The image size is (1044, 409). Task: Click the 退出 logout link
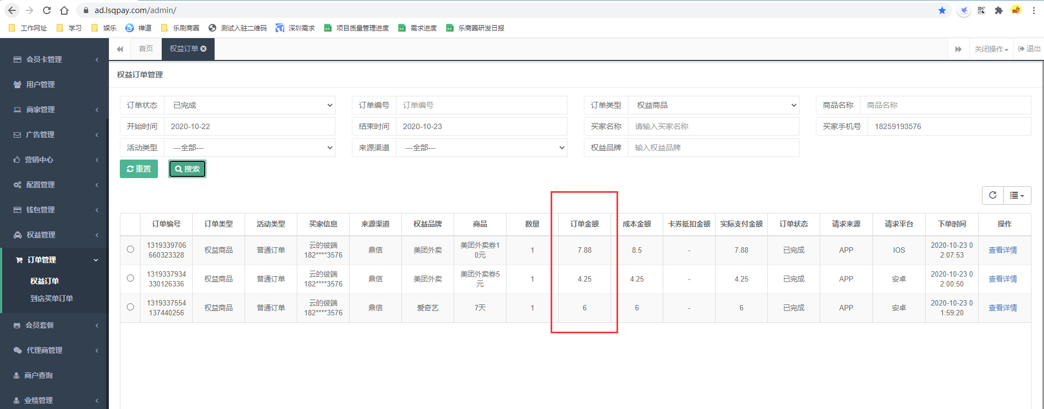(1029, 49)
